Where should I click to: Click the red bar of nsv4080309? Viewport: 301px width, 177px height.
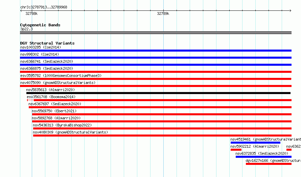pyautogui.click(x=162, y=136)
